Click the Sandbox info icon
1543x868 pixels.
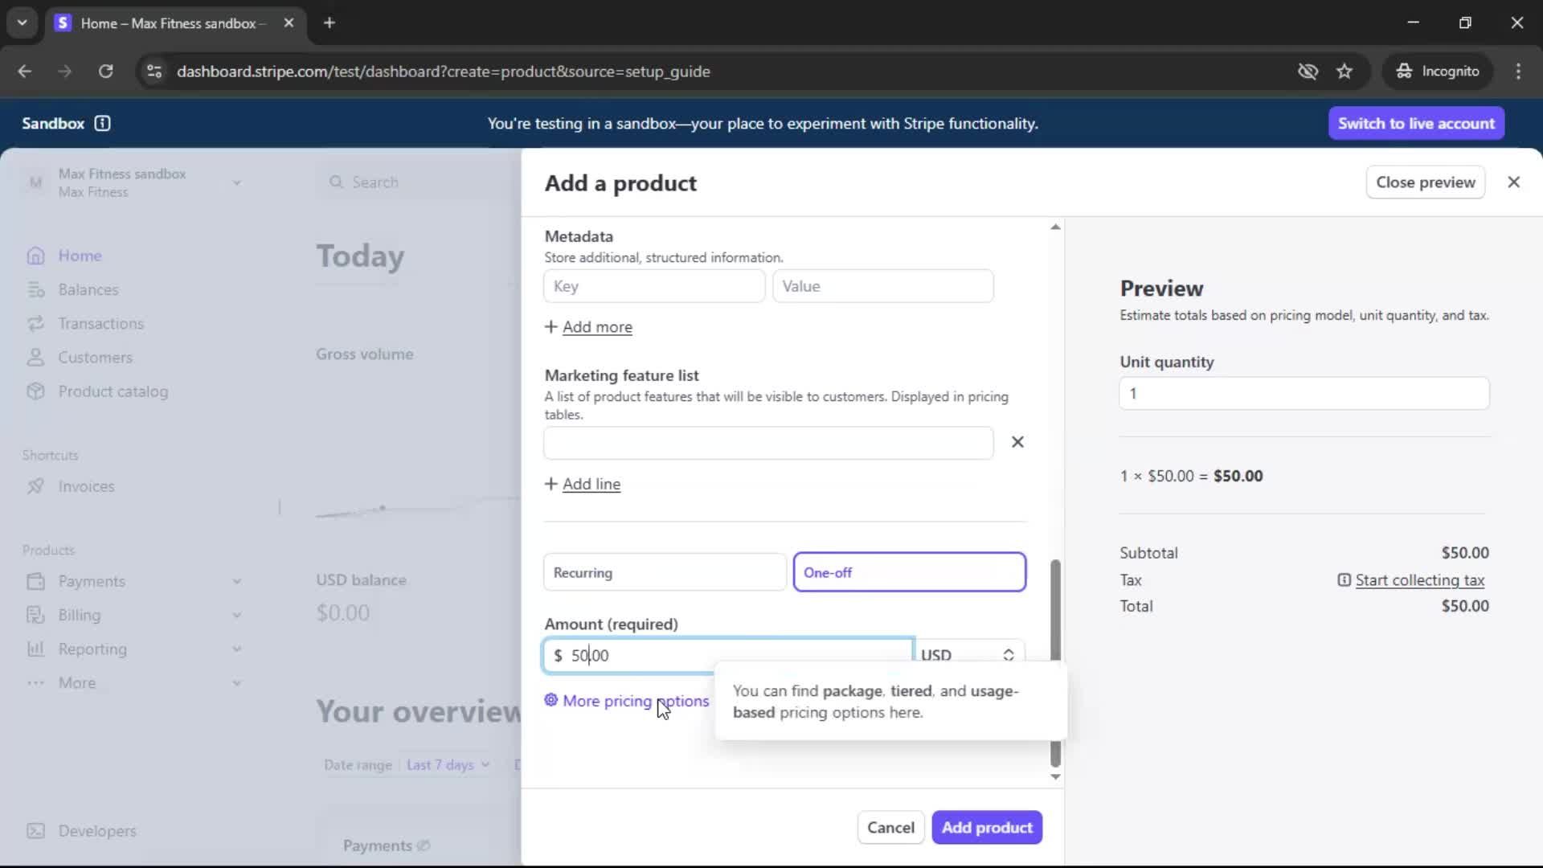click(x=102, y=123)
